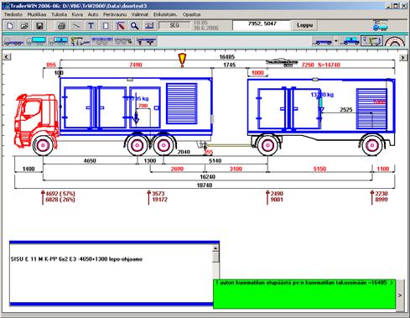Click the description box scrollbar up arrow

[x=215, y=248]
